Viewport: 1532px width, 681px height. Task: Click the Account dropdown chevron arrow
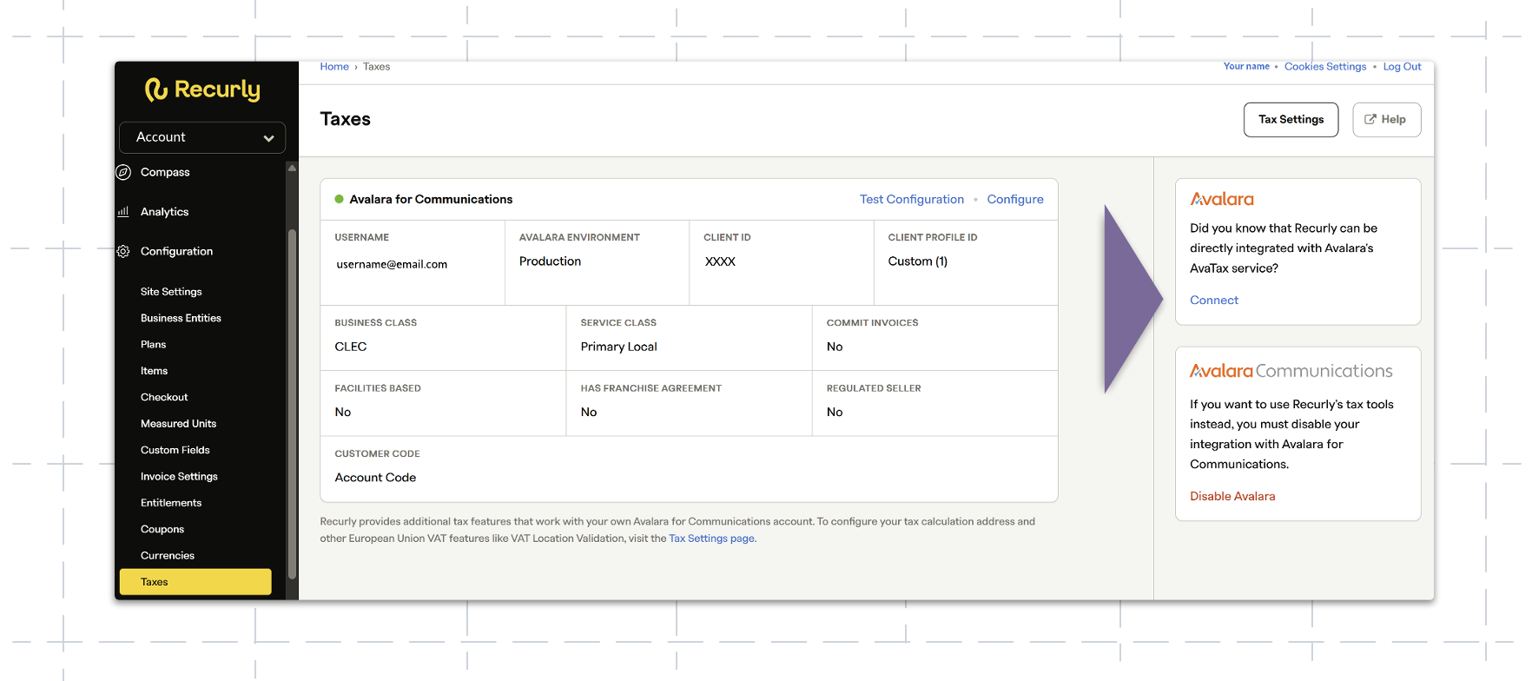[x=268, y=138]
